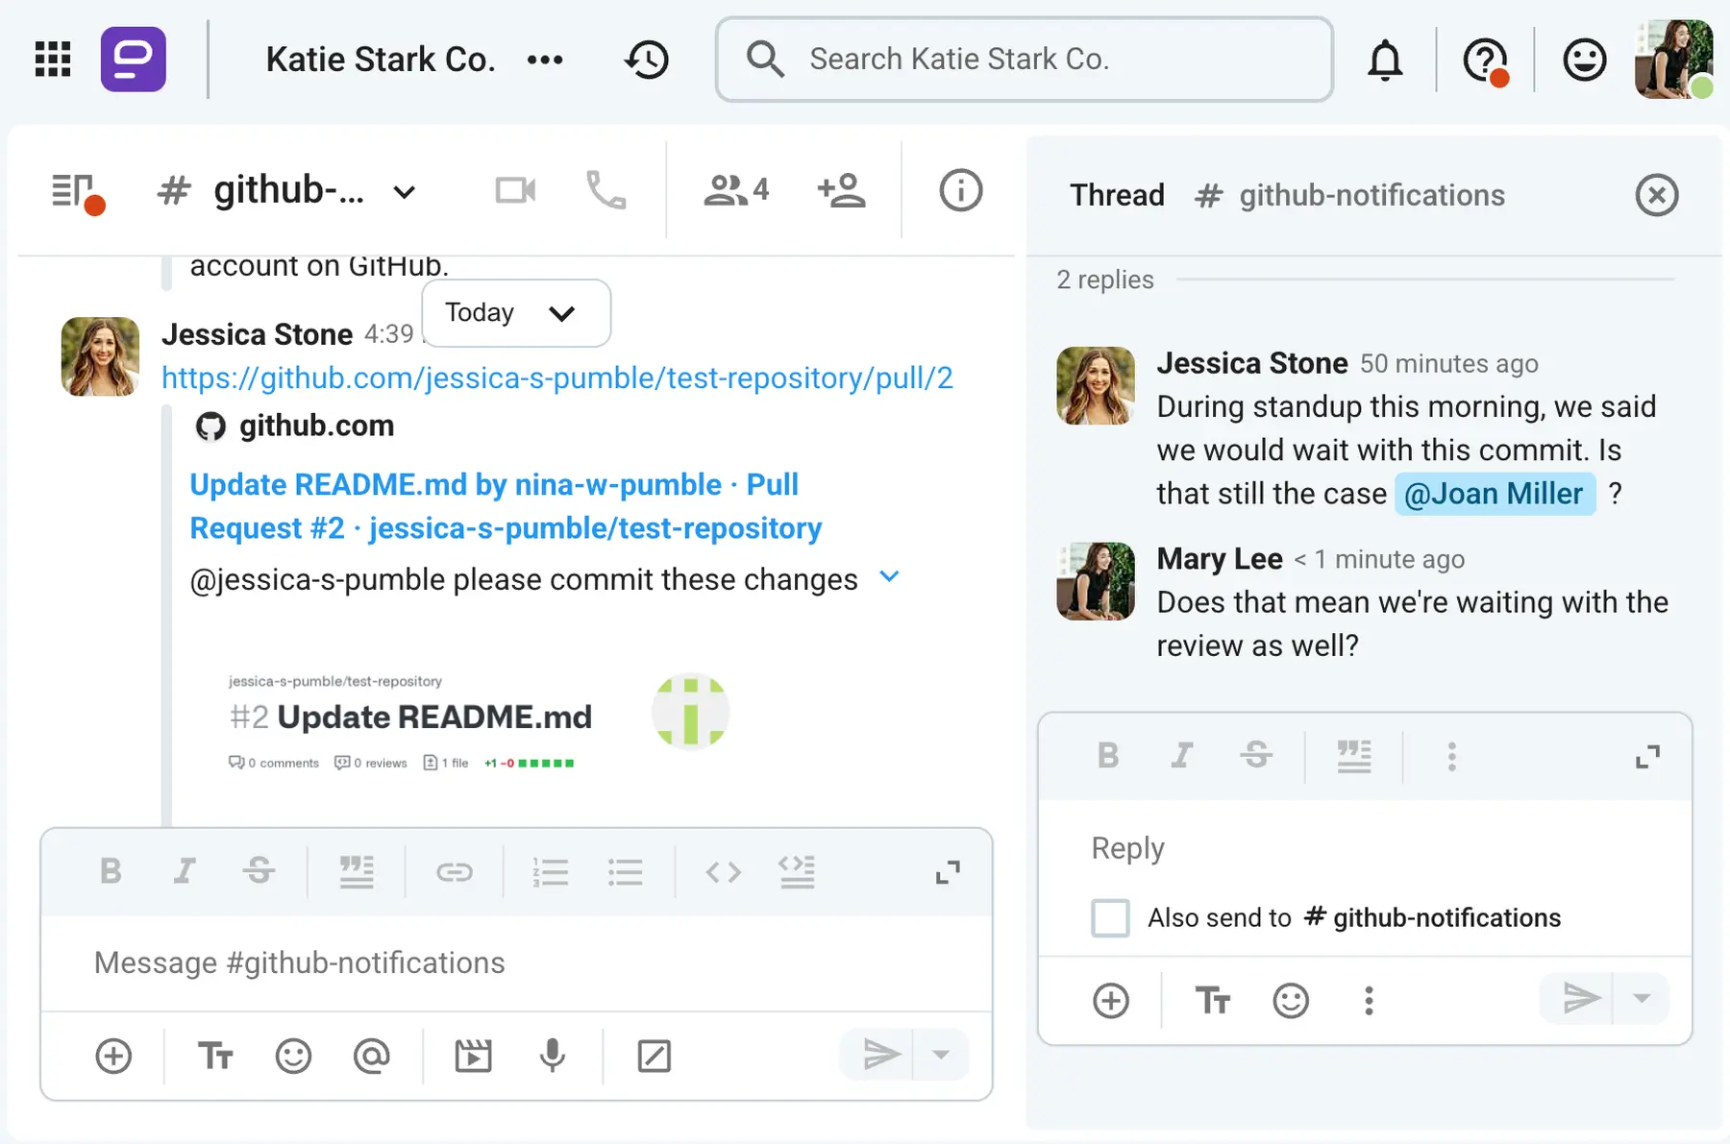Open emoji picker in channel editor
Viewport: 1730px width, 1144px height.
(x=293, y=1056)
